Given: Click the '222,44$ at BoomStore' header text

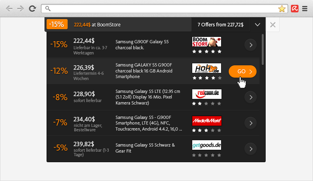Looking at the screenshot, I should tap(97, 25).
